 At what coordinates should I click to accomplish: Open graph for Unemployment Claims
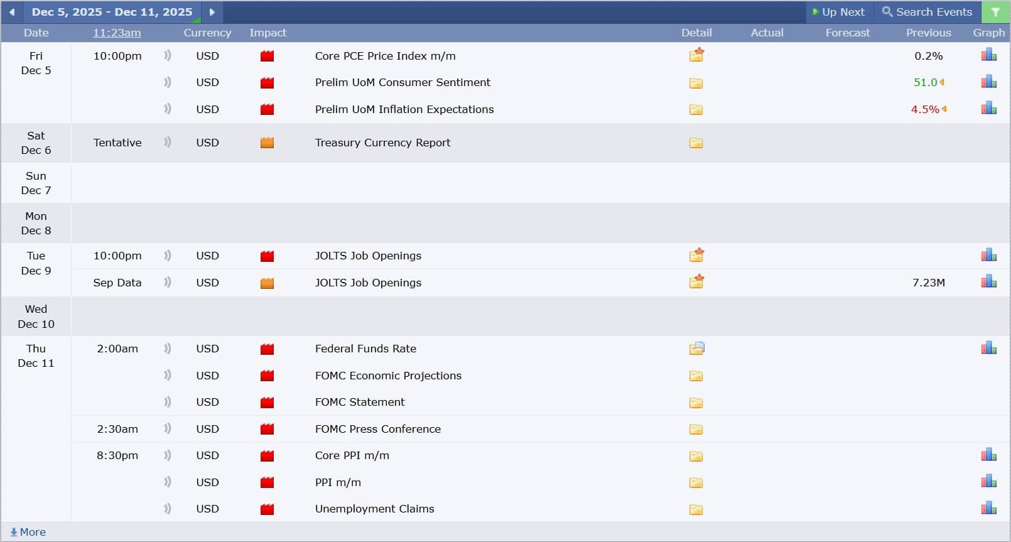(x=988, y=508)
